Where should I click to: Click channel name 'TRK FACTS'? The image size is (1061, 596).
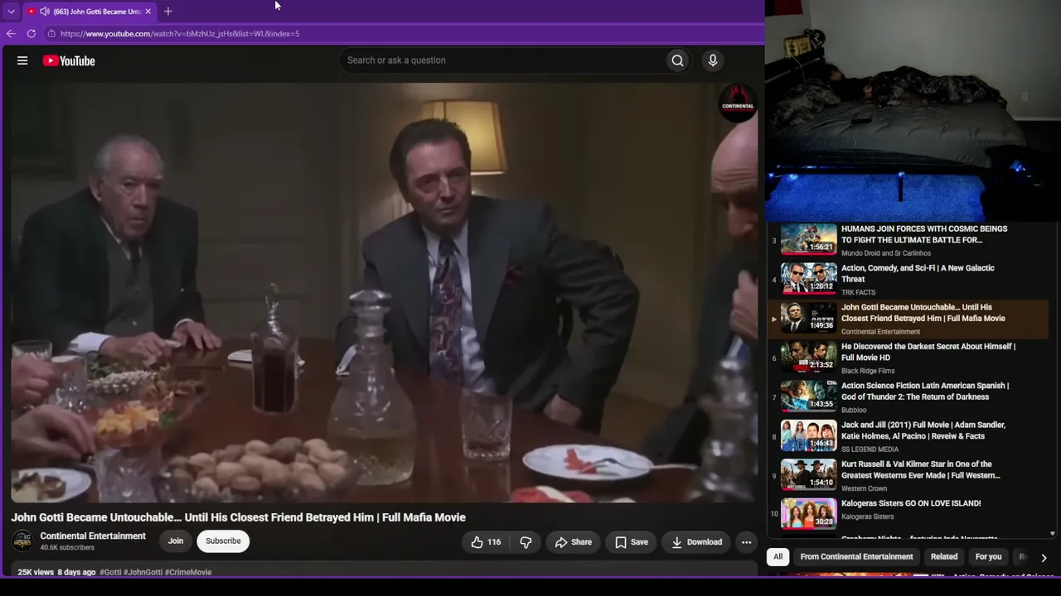[858, 292]
